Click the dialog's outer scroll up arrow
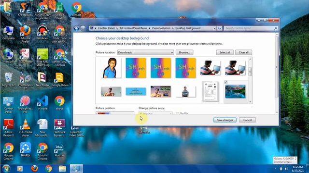Image resolution: width=309 pixels, height=173 pixels. coord(277,35)
